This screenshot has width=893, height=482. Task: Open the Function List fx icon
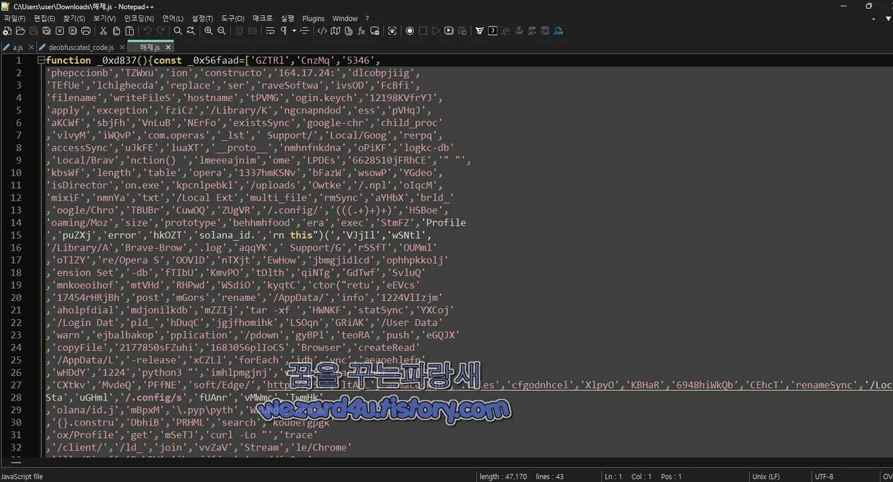pos(361,31)
